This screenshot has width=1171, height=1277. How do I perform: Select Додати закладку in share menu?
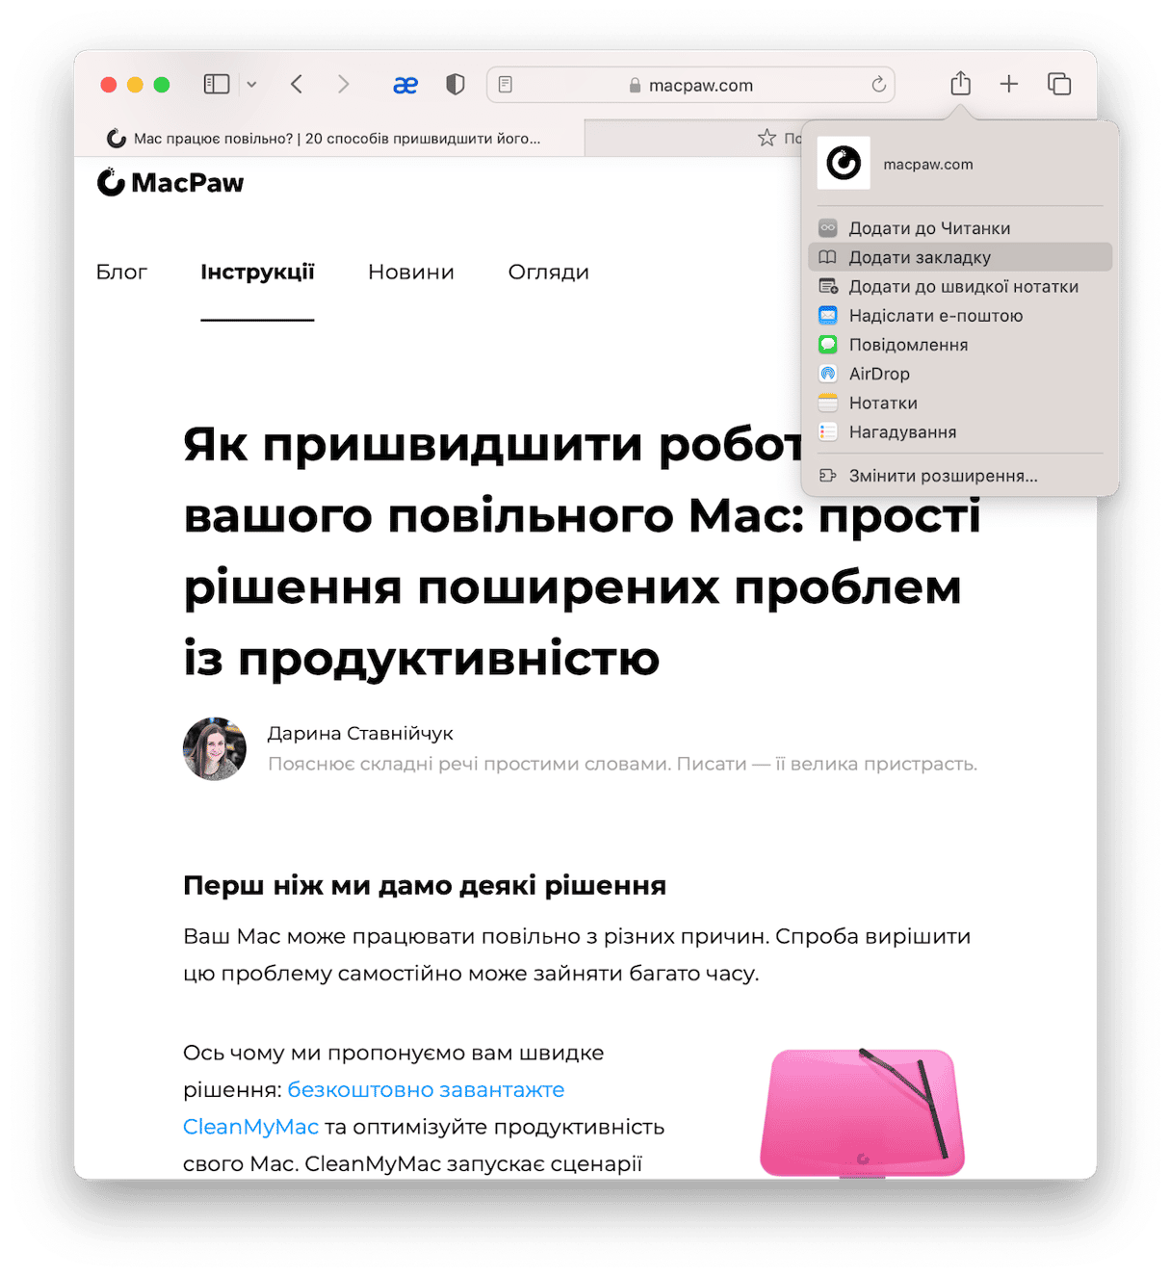pos(960,257)
